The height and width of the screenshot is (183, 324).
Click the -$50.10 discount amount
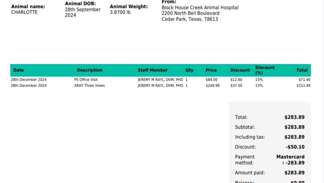tap(295, 147)
